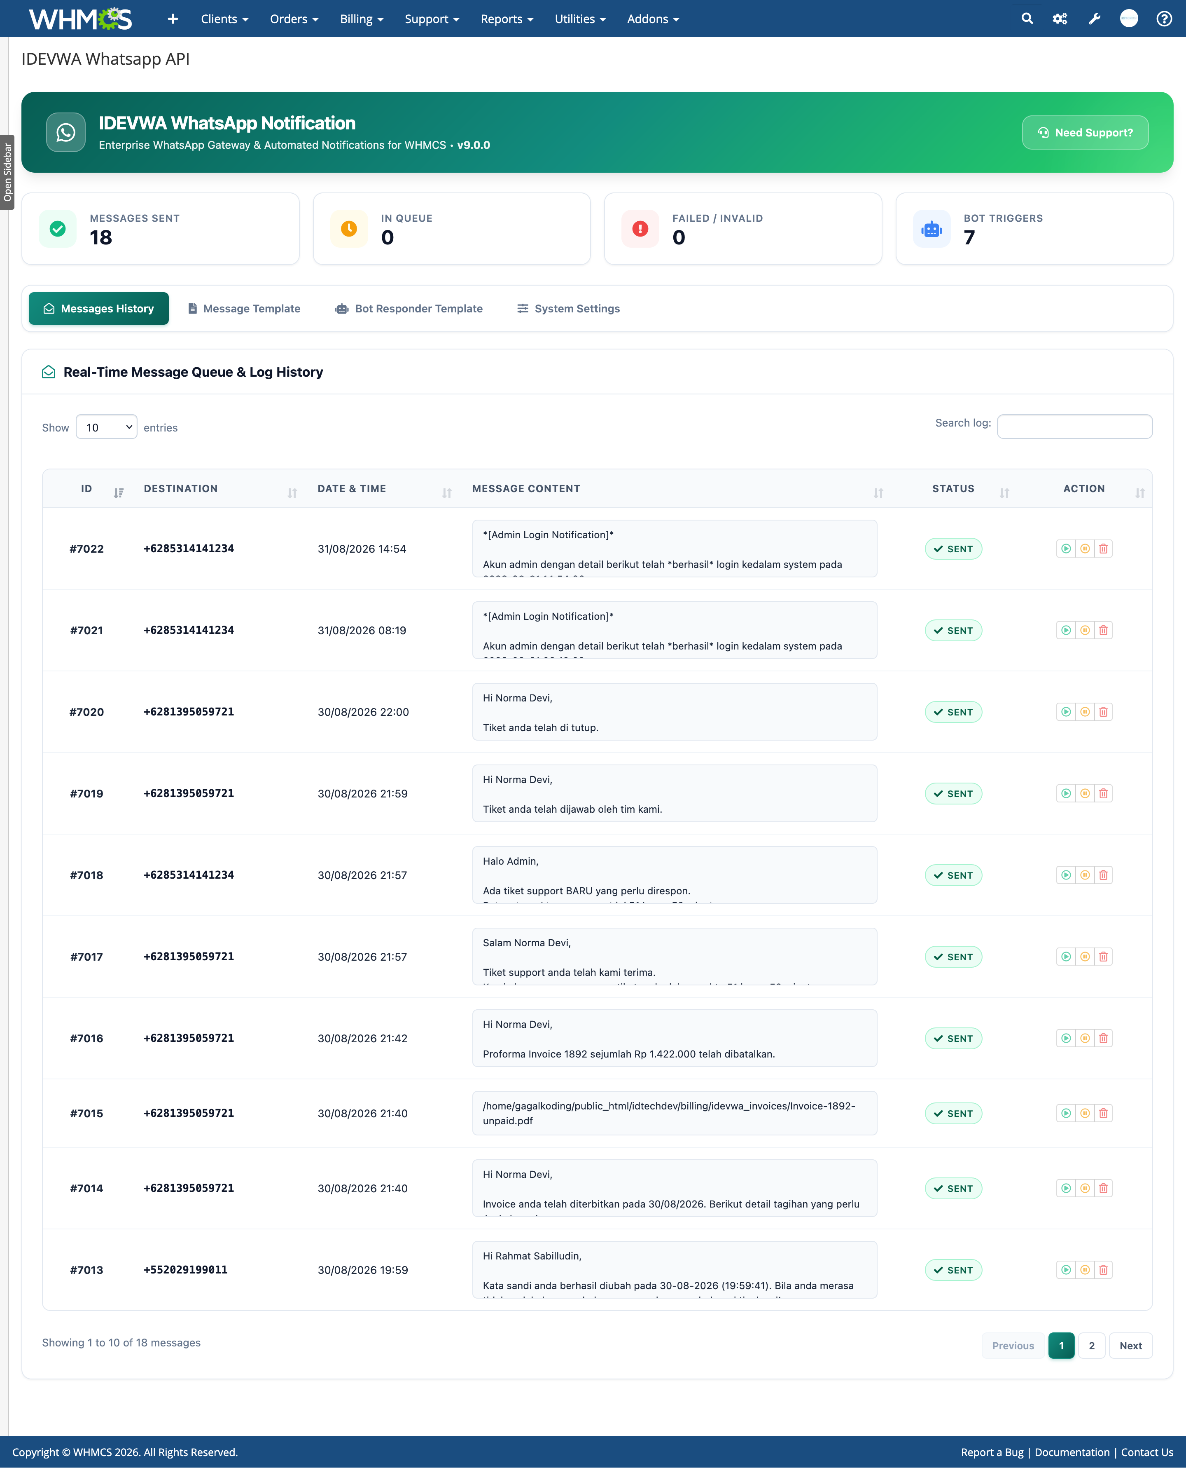The height and width of the screenshot is (1468, 1186).
Task: Sort the table by ID column
Action: [x=87, y=488]
